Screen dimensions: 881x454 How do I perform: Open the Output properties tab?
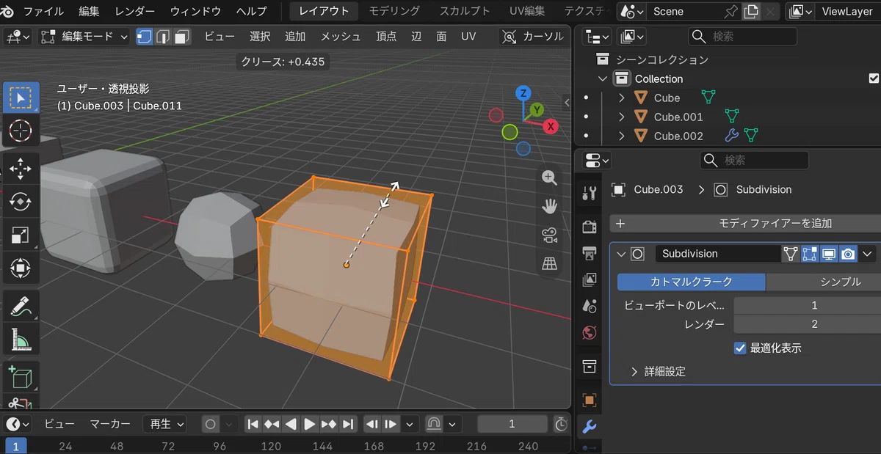coord(589,252)
